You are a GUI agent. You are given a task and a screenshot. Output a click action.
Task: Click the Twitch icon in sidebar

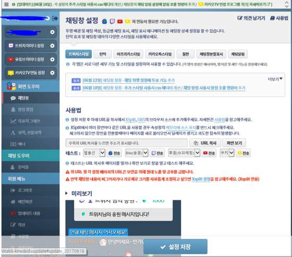coord(11,46)
